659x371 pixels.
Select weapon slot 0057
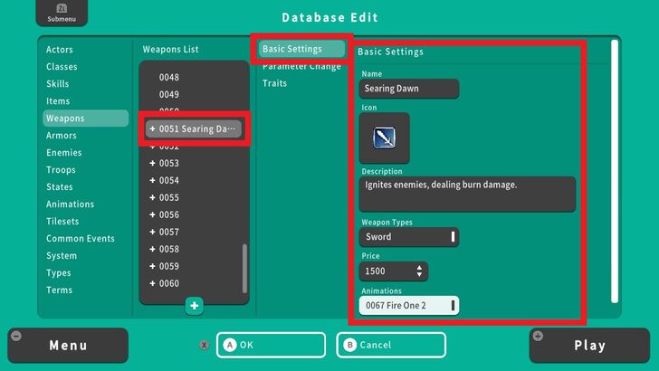[x=169, y=232]
